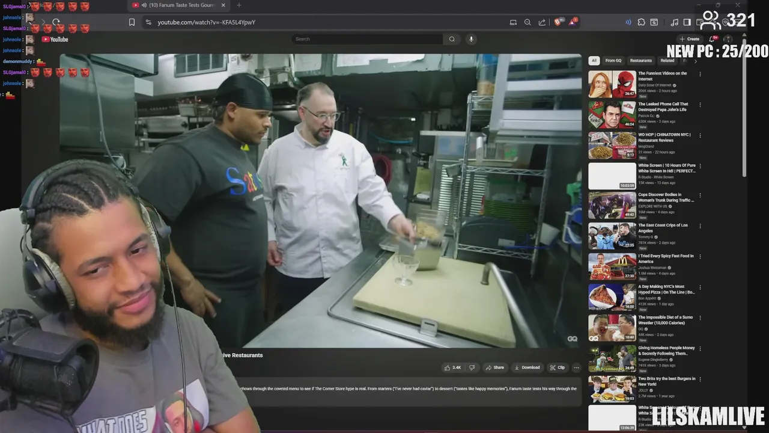The width and height of the screenshot is (769, 433).
Task: Open menu for WO HOP Chinatown suggestion
Action: tap(700, 135)
